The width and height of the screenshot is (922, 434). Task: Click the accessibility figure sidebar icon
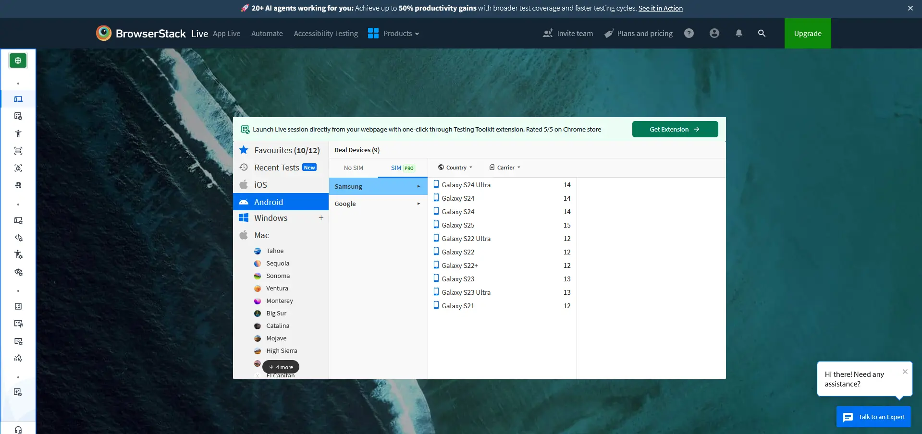[18, 133]
